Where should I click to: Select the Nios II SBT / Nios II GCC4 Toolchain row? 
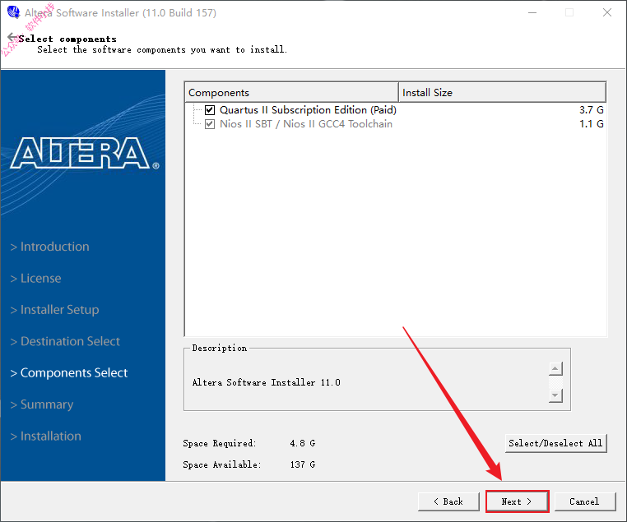click(396, 124)
